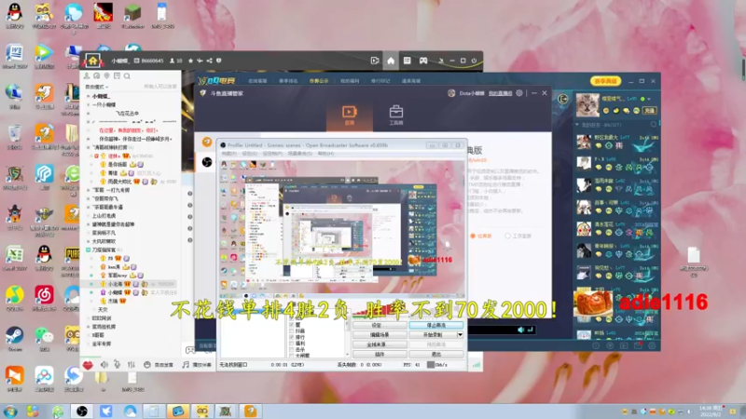The height and width of the screenshot is (419, 746).
Task: Click the speaker icon in dark chat bar
Action: [520, 330]
